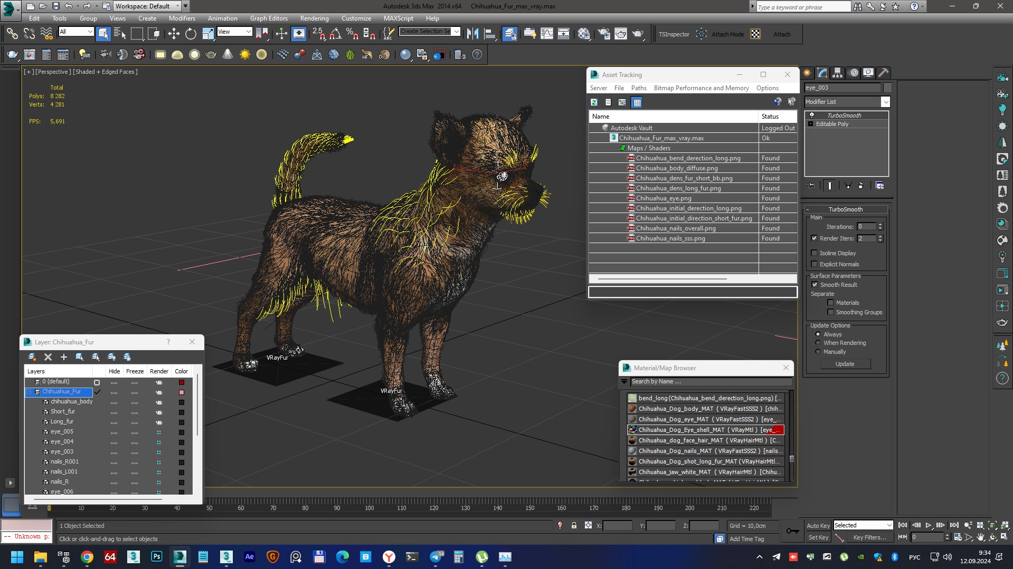The width and height of the screenshot is (1013, 569).
Task: Click table view icon in Asset Tracking
Action: (x=637, y=102)
